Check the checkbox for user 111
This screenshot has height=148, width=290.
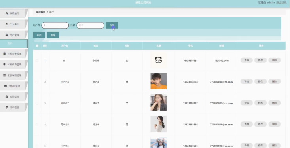click(37, 60)
